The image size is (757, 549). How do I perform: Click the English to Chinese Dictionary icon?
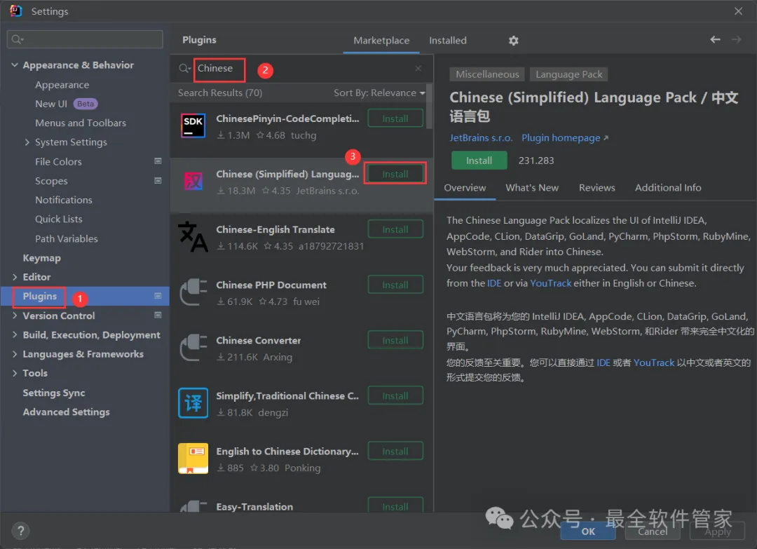tap(193, 459)
